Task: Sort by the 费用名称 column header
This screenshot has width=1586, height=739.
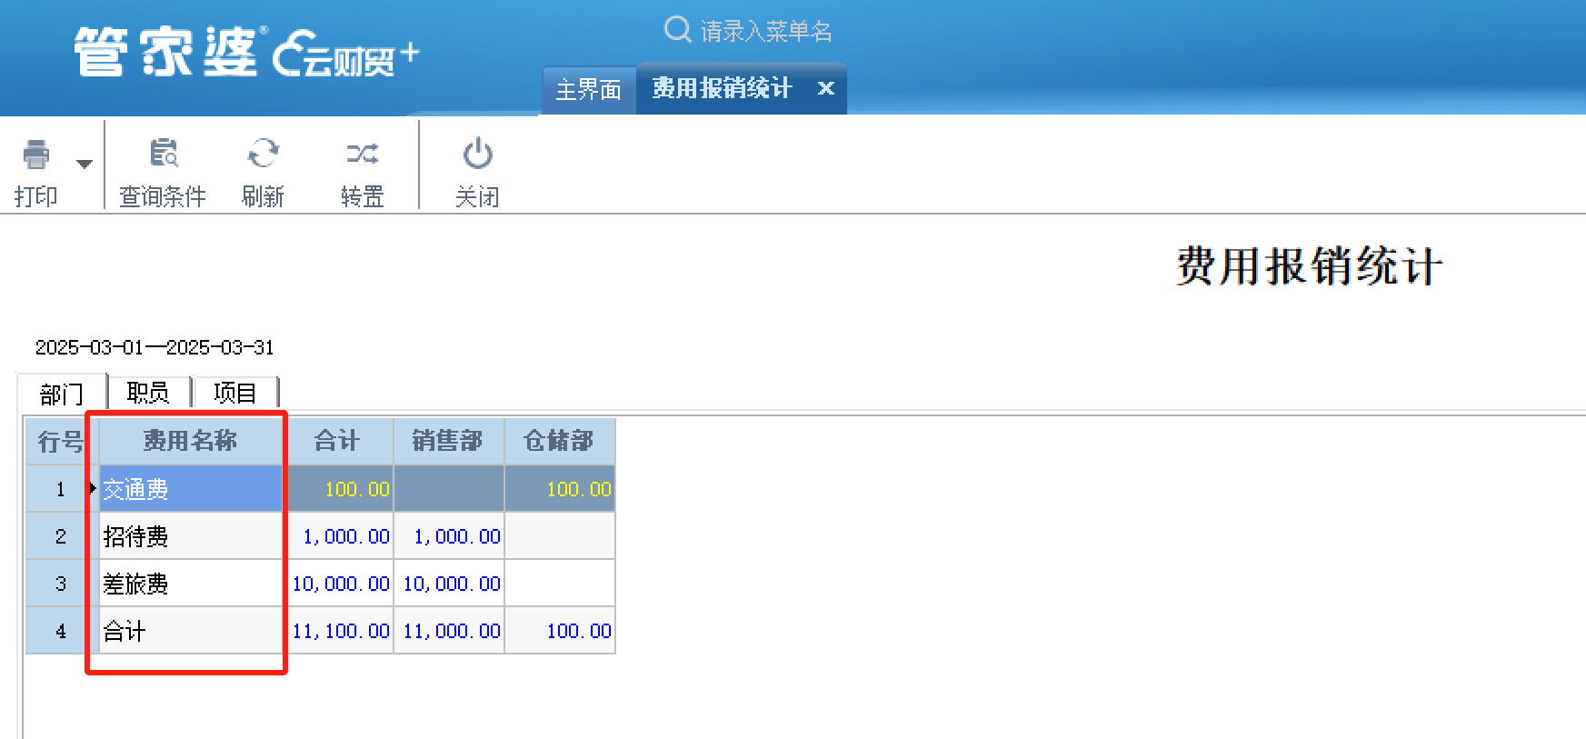Action: [190, 442]
